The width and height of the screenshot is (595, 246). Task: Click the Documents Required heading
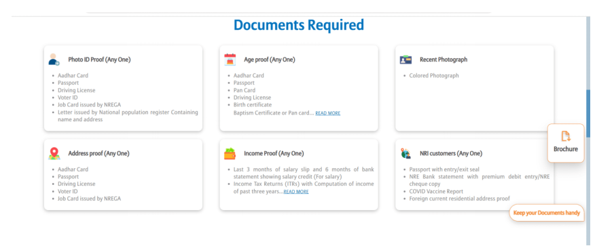coord(299,25)
